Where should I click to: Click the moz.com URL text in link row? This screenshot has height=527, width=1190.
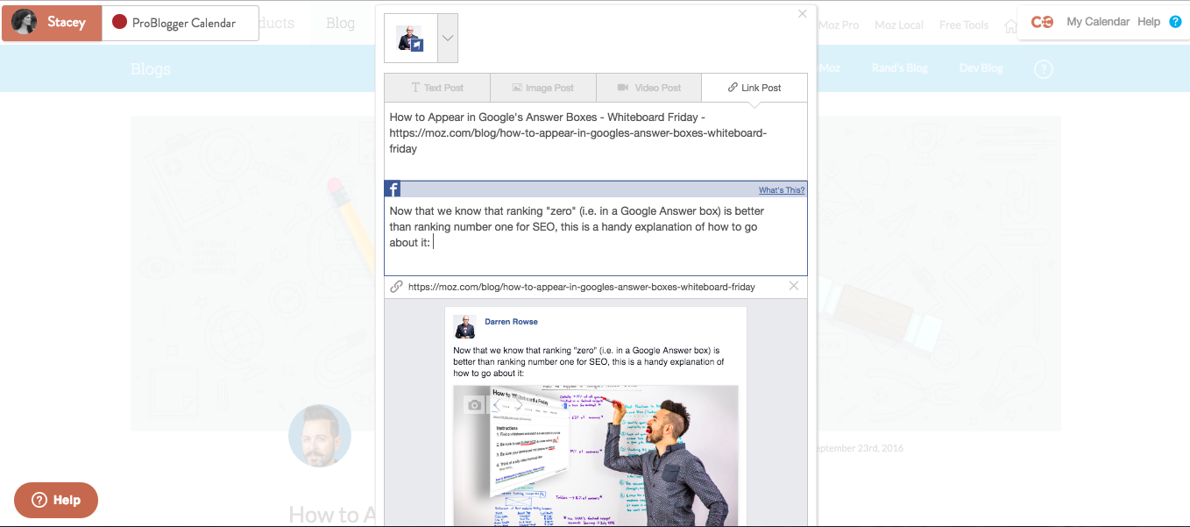click(x=582, y=287)
